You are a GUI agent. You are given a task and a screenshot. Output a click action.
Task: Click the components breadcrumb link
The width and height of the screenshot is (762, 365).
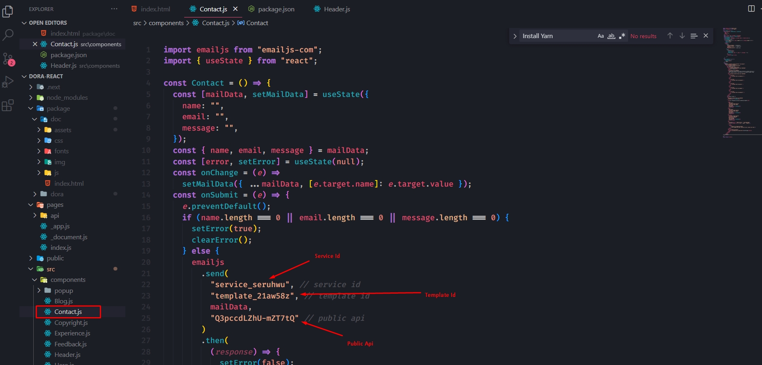(x=166, y=23)
